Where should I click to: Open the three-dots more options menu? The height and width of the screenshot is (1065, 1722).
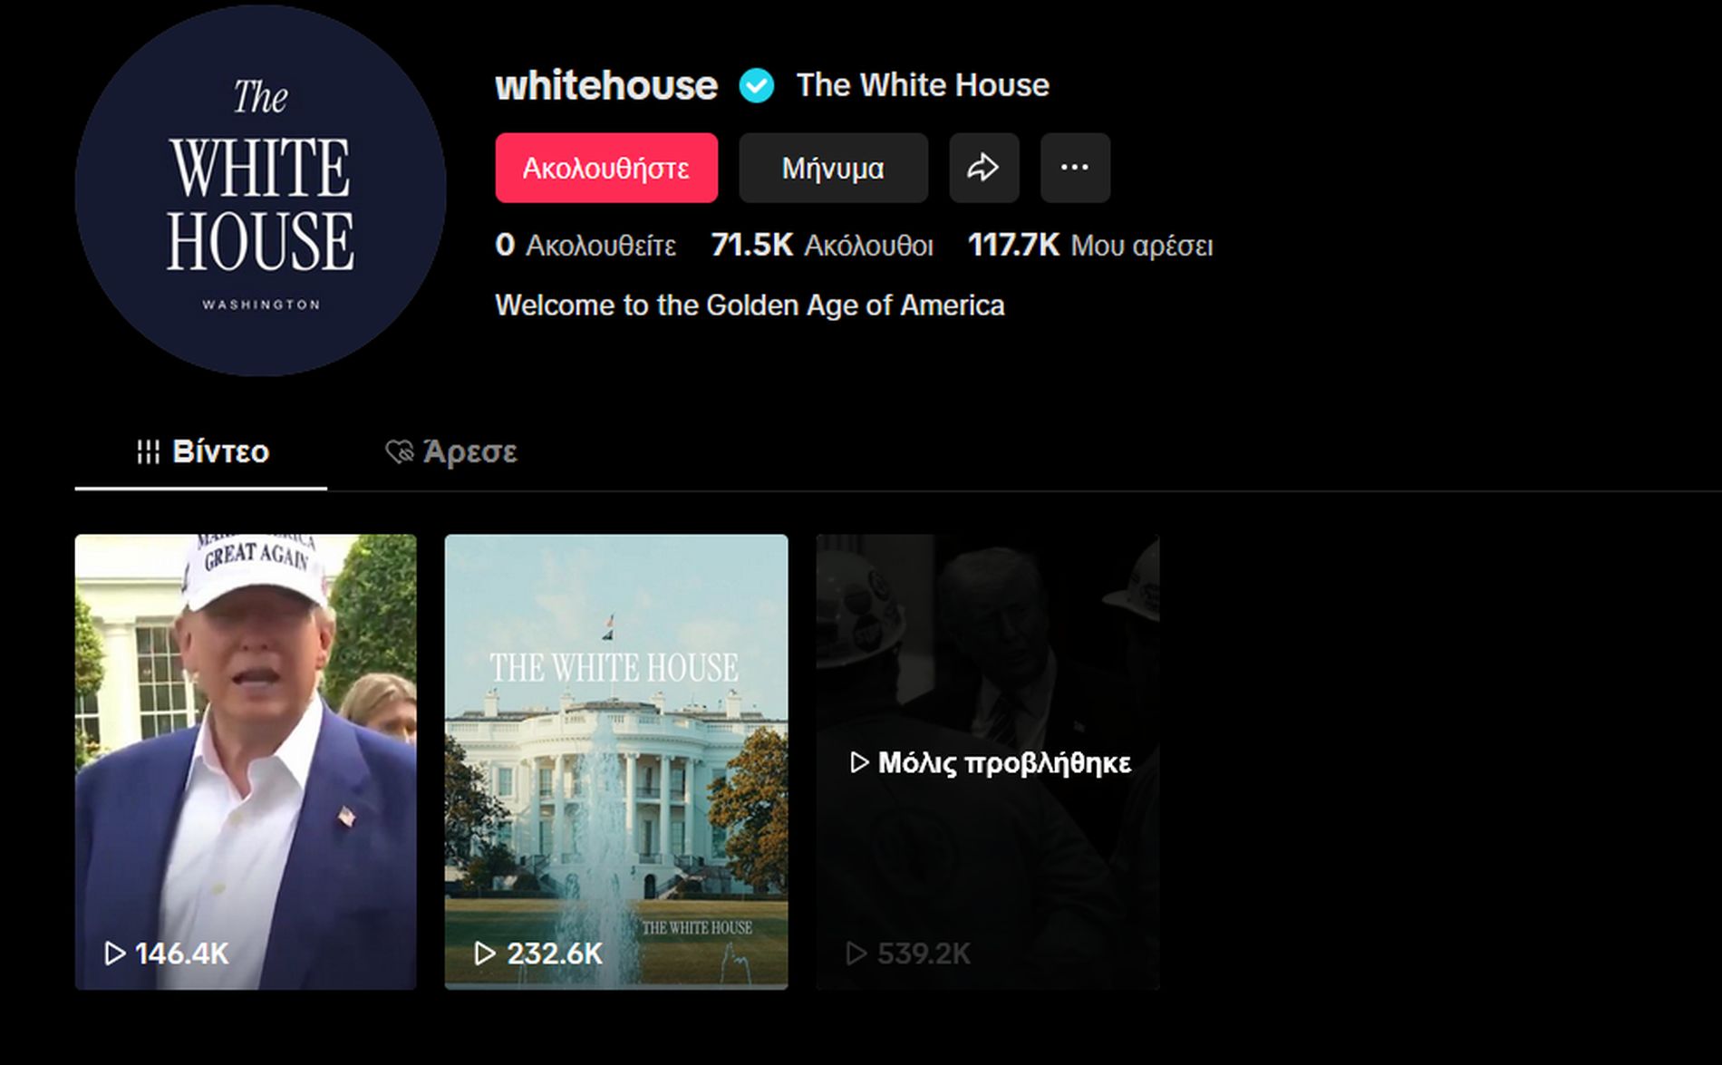pos(1075,168)
